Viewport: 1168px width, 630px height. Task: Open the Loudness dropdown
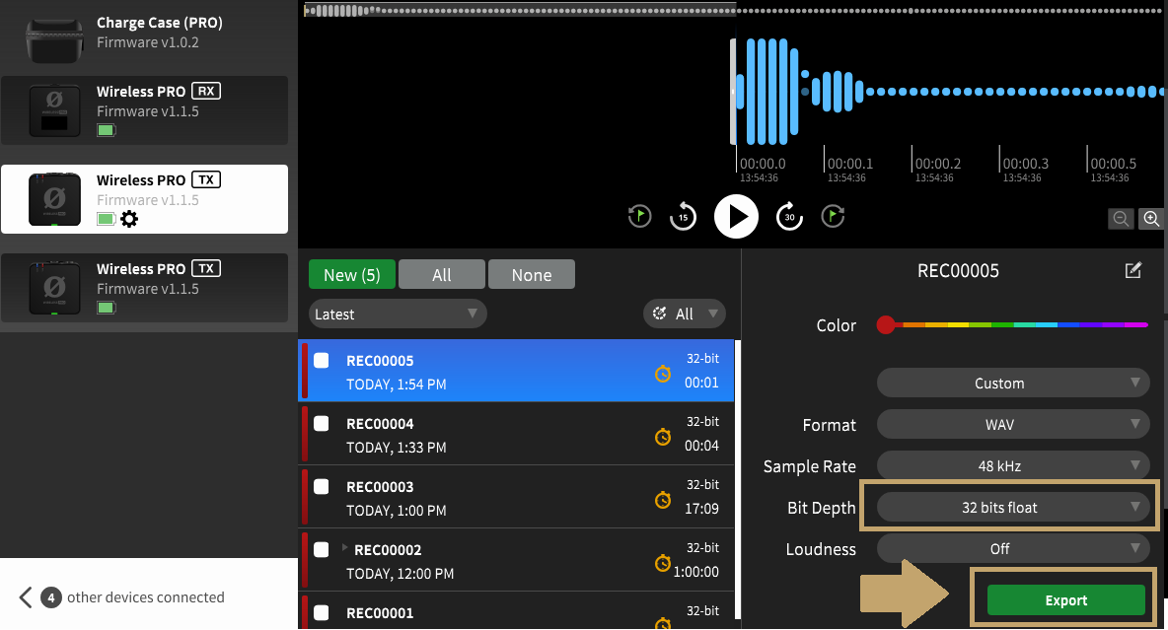point(1013,549)
